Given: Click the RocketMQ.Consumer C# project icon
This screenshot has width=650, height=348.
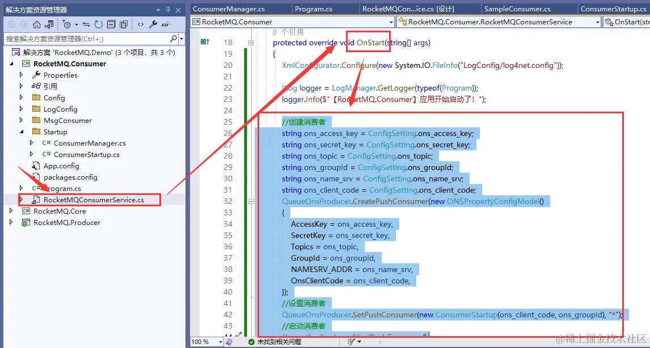Looking at the screenshot, I should (26, 64).
